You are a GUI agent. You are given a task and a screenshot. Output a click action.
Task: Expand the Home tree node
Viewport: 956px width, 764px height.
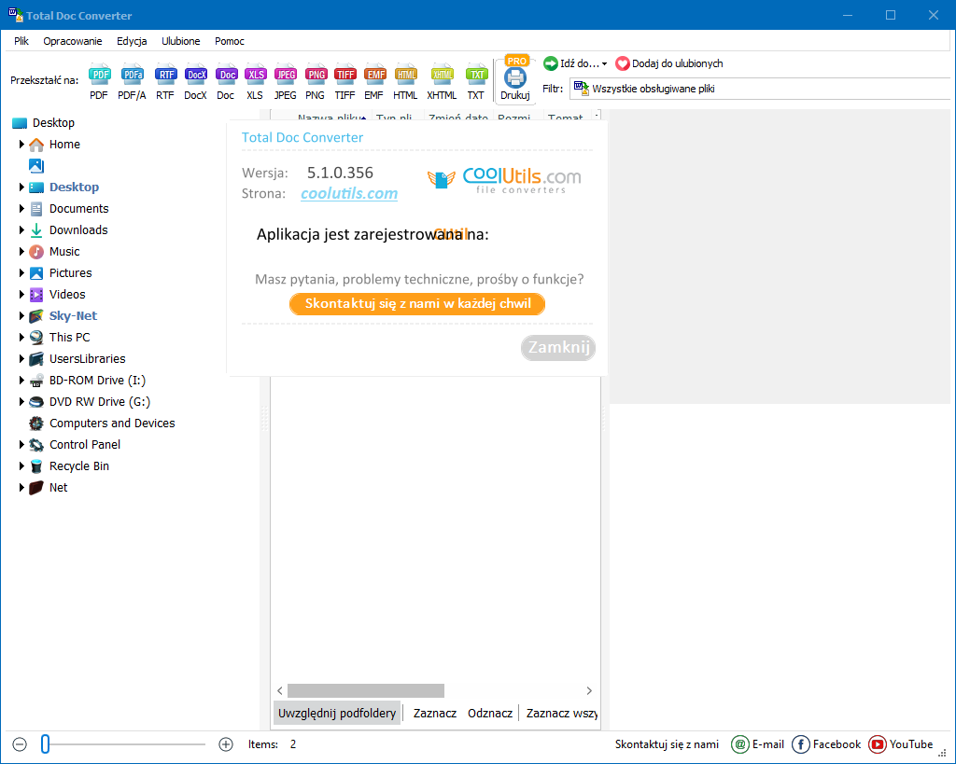(x=22, y=145)
